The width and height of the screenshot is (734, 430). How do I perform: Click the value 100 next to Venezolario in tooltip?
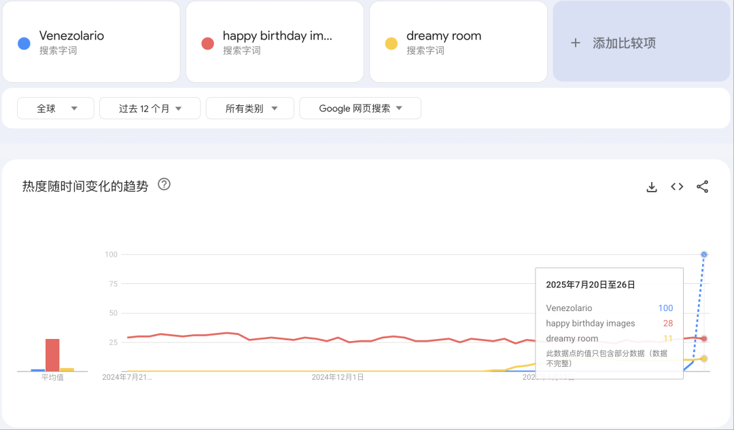(x=665, y=308)
